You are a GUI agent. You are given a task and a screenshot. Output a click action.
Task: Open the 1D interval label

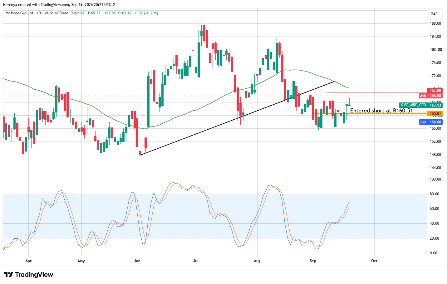click(x=39, y=13)
